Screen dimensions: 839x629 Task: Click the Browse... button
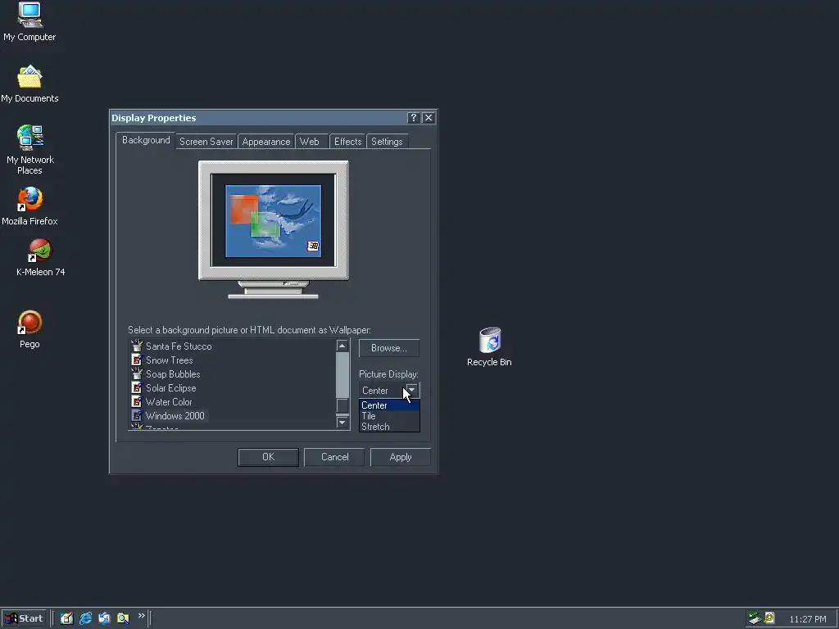pos(389,347)
